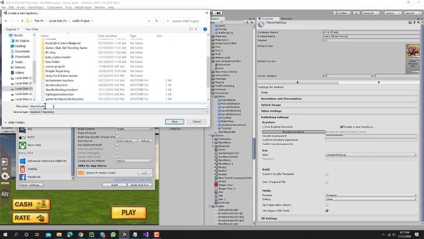Viewport: 424px width, 239px height.
Task: Open Visual Studio from the taskbar
Action: 146,234
